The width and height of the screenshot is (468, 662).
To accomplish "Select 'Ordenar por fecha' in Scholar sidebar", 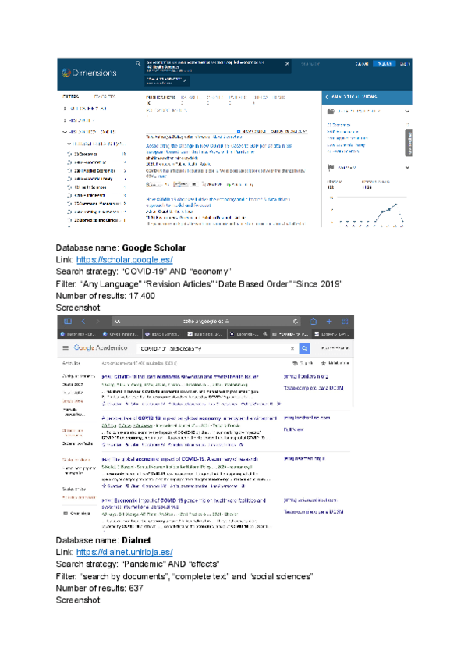I will [78, 443].
